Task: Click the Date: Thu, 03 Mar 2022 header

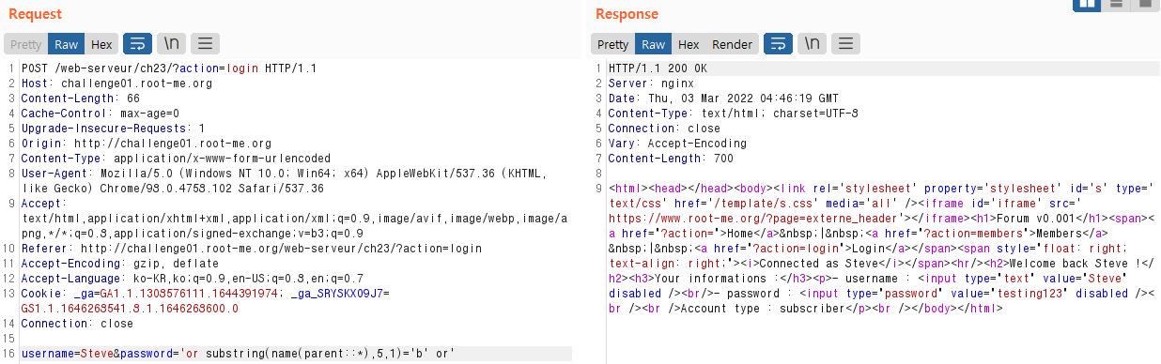Action: tap(723, 99)
